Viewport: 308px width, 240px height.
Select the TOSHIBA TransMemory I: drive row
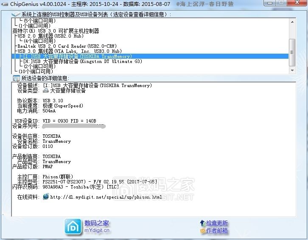pos(150,56)
